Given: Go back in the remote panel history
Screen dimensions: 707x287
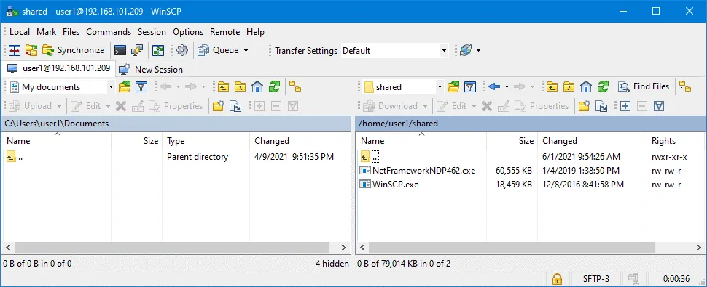Looking at the screenshot, I should point(494,86).
